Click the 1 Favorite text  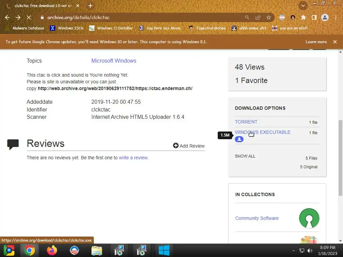(251, 80)
